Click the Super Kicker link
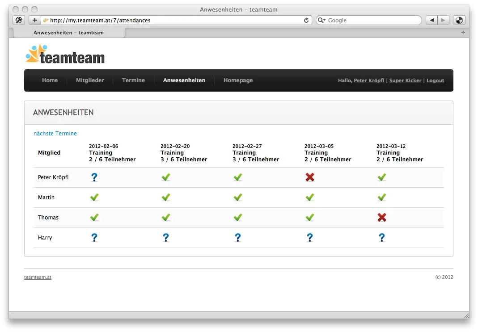Screen dimensions: 478x332 coord(405,80)
